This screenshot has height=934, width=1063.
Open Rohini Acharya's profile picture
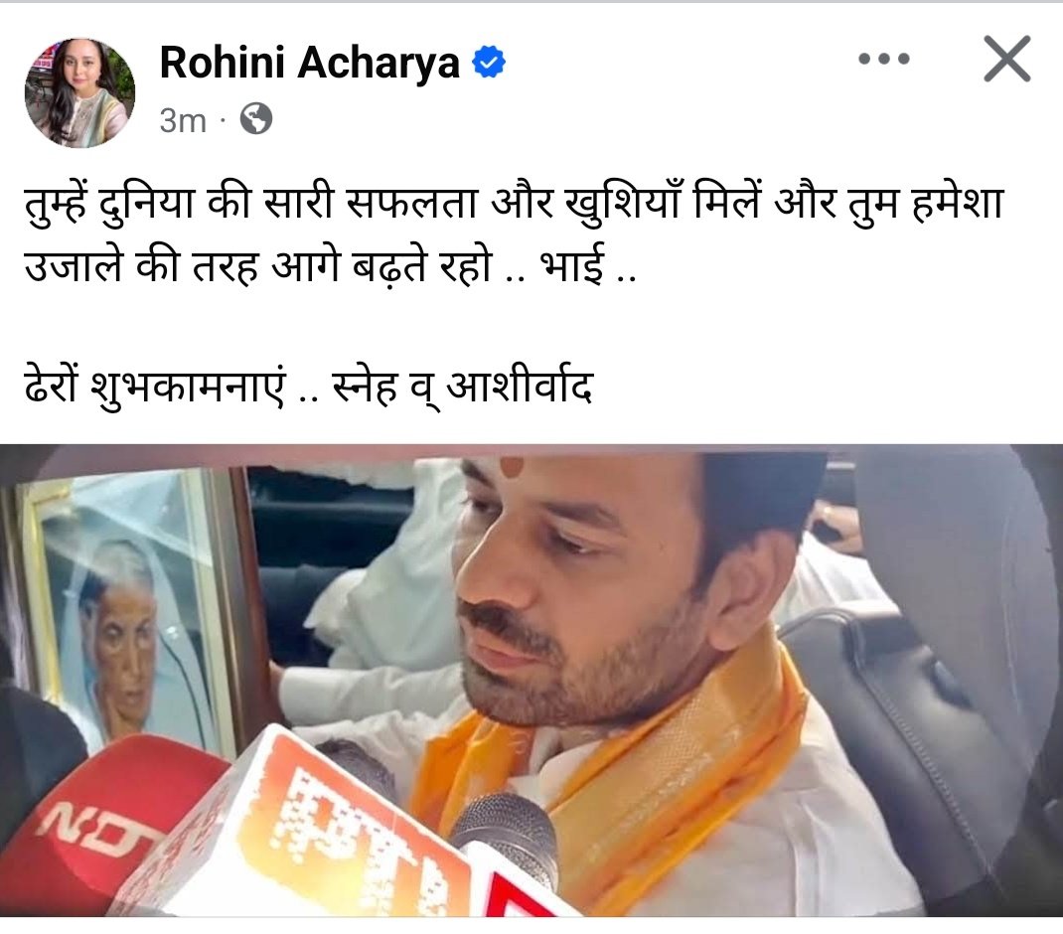click(80, 92)
